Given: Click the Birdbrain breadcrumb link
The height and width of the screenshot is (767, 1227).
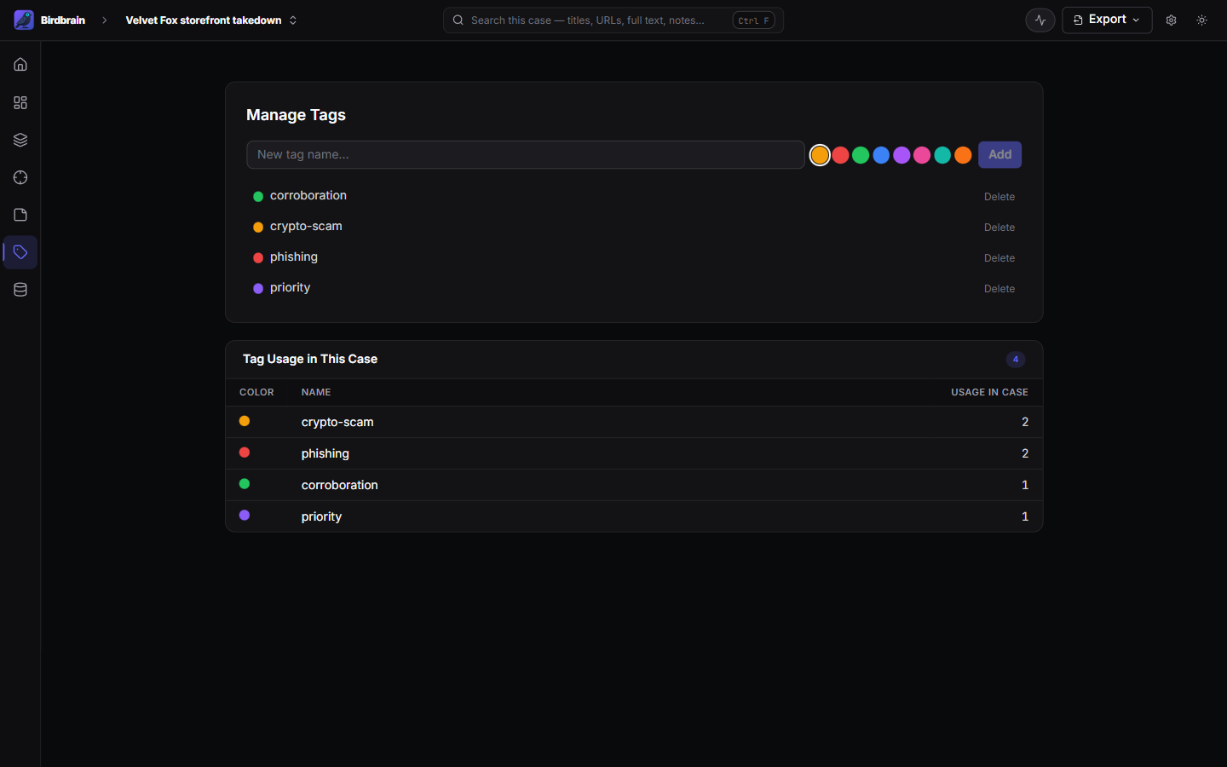Looking at the screenshot, I should pos(63,20).
